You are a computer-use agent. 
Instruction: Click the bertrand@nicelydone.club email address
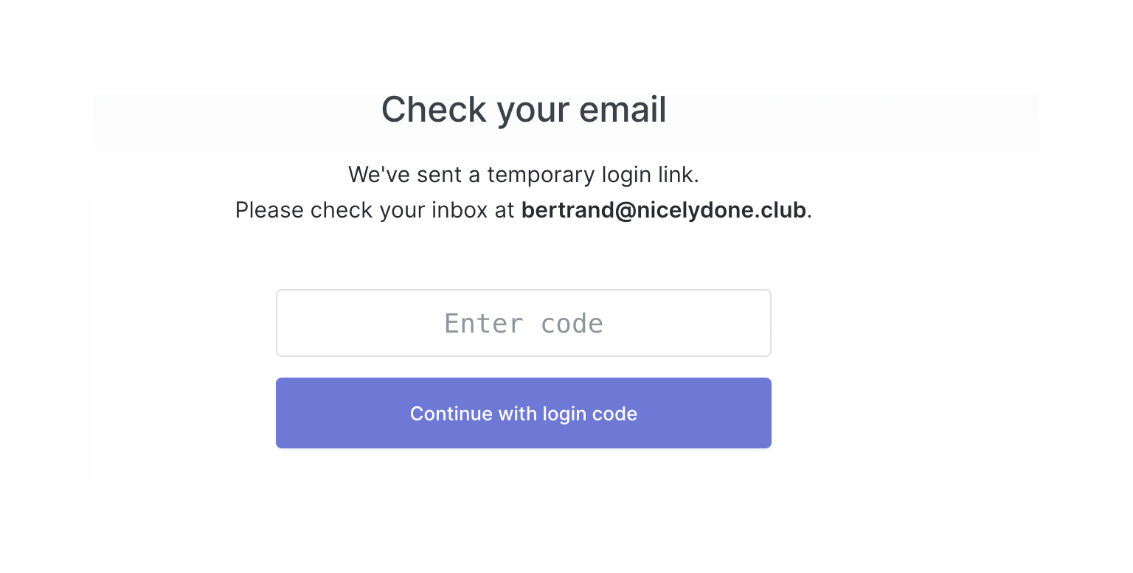click(x=663, y=210)
